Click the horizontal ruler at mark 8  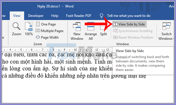(x=53, y=50)
